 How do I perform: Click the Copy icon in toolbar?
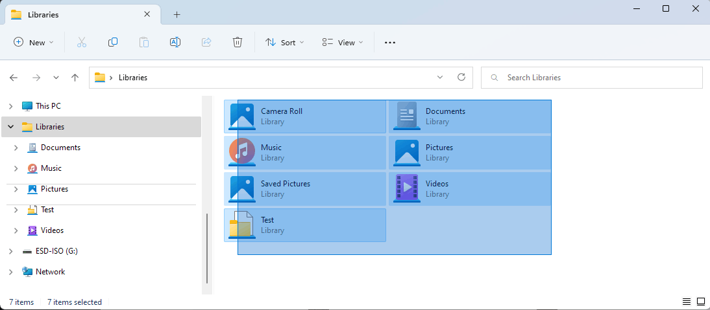[x=113, y=43]
